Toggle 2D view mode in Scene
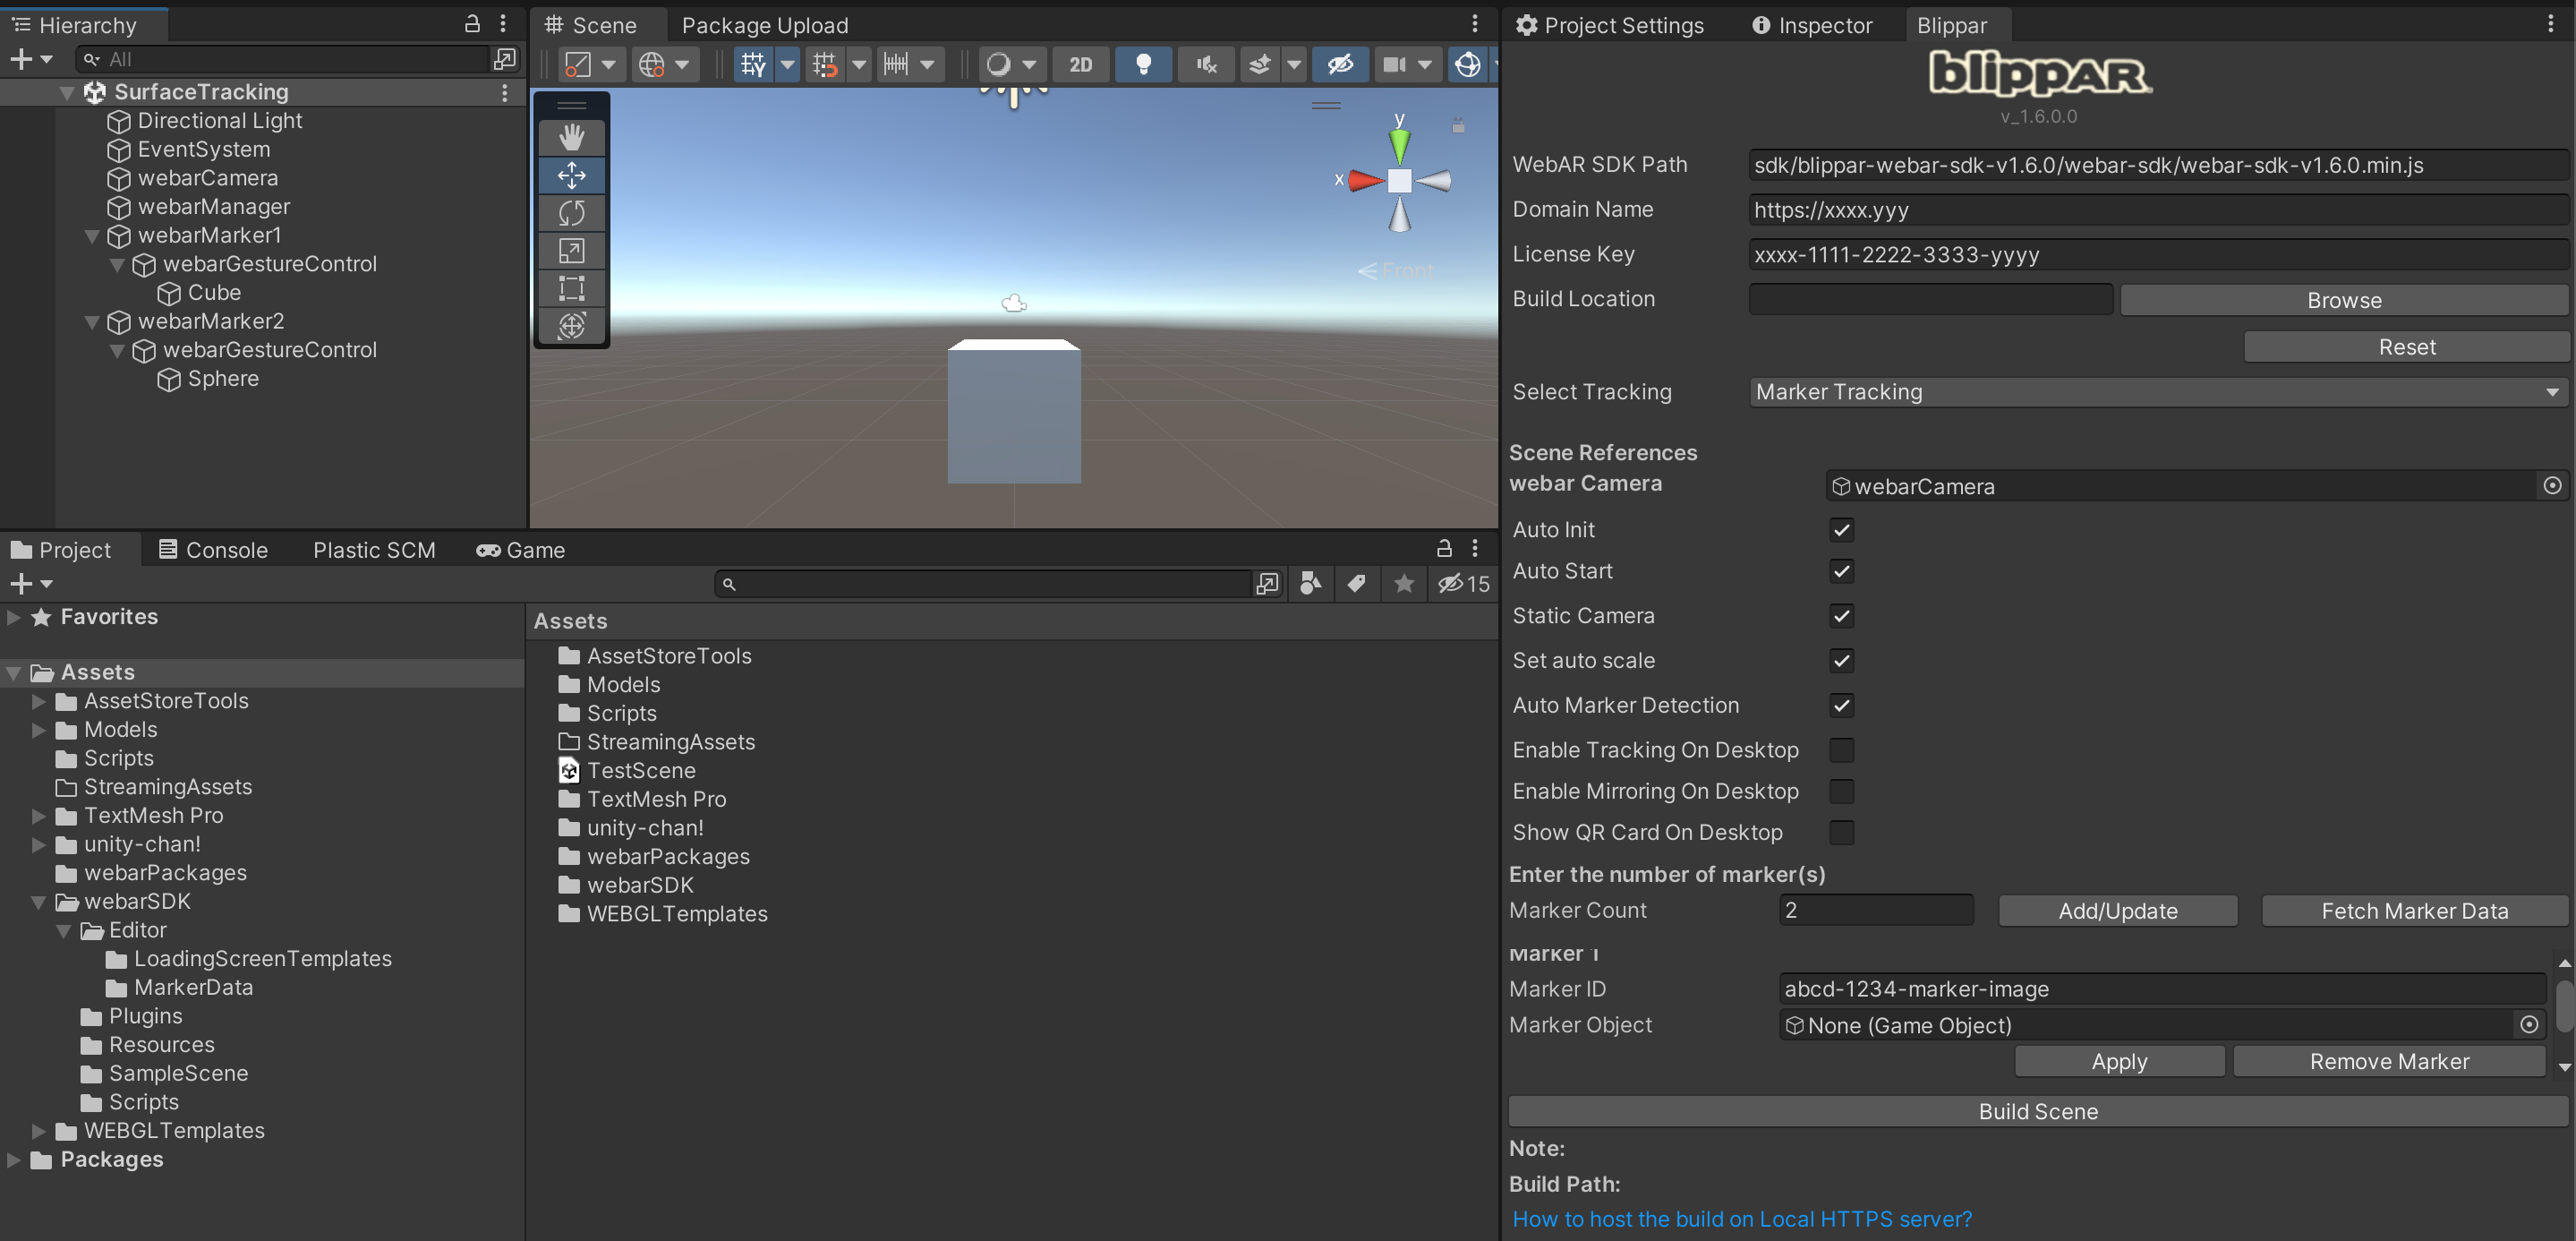 point(1080,65)
